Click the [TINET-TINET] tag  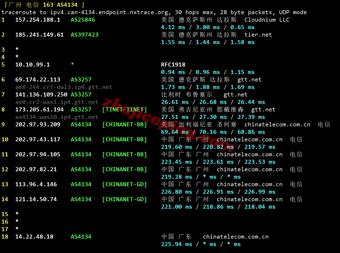click(x=124, y=110)
